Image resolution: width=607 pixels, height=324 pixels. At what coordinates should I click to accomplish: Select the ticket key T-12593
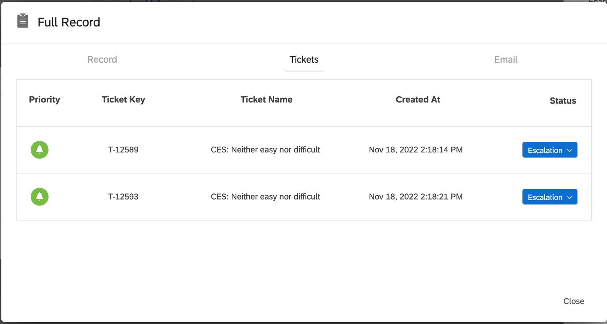point(123,197)
